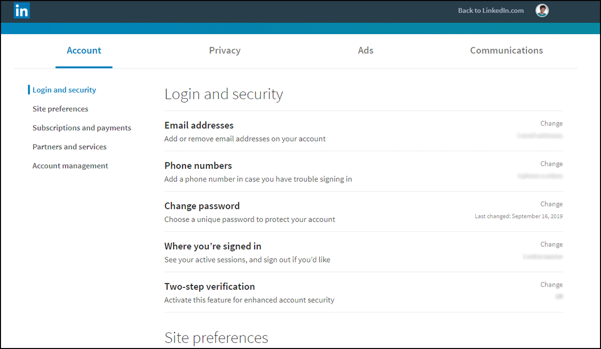Switch to the Account tab
Image resolution: width=601 pixels, height=349 pixels.
click(84, 50)
